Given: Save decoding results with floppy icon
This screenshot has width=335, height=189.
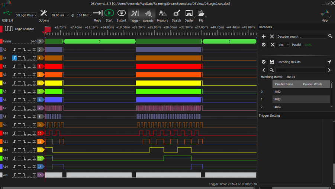Looking at the screenshot, I should (272, 62).
